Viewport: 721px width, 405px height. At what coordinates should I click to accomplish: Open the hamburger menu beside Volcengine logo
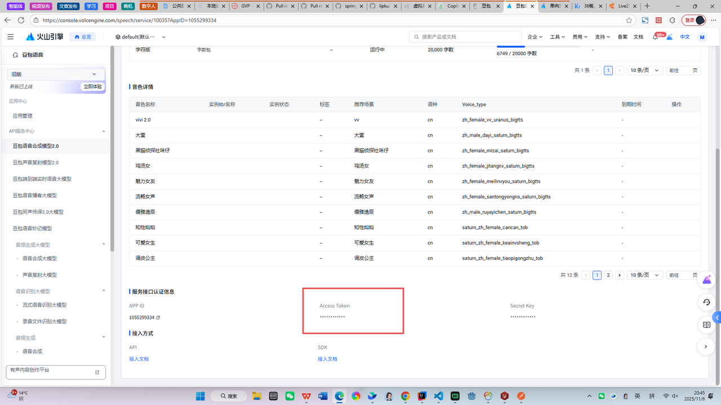coord(10,37)
